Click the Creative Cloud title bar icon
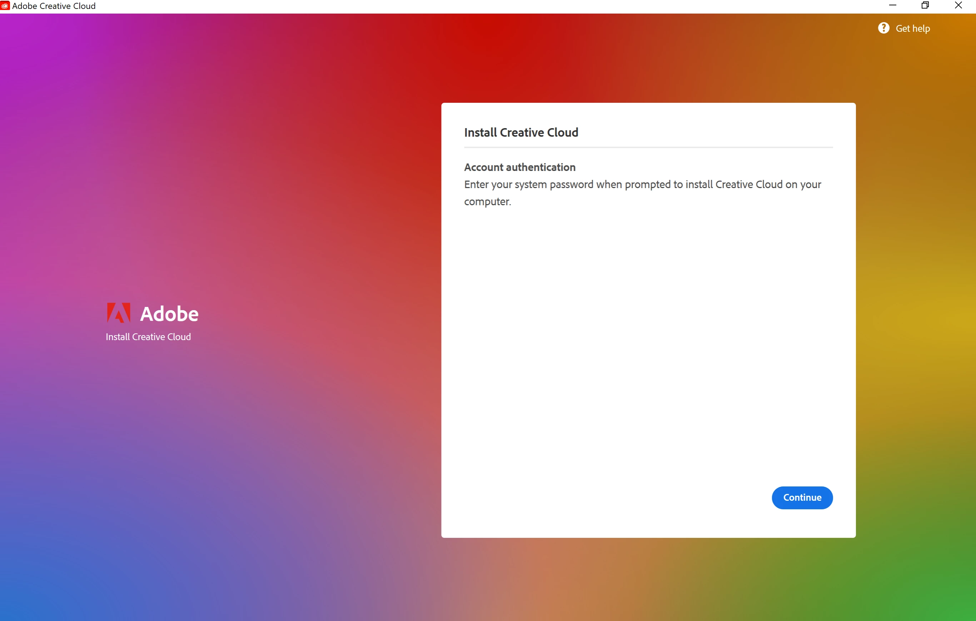 pos(5,6)
